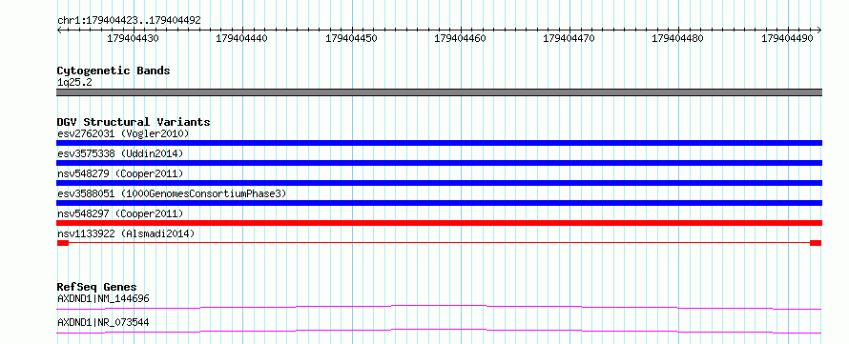849x344 pixels.
Task: Open the nsv1133922 (Alsmadi2014) label
Action: (x=126, y=233)
